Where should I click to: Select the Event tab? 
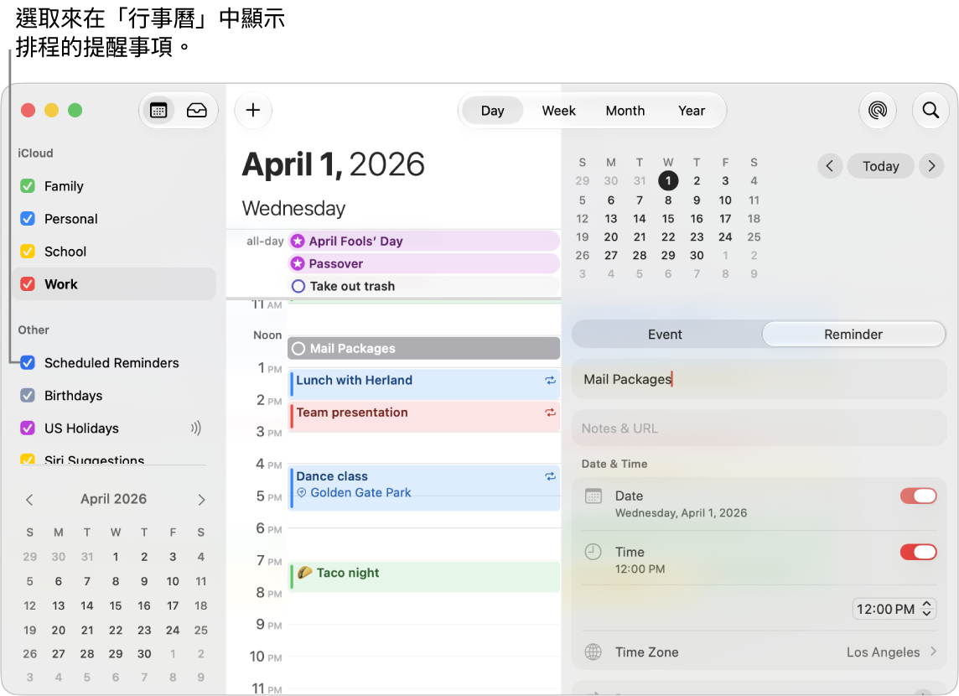(x=665, y=335)
